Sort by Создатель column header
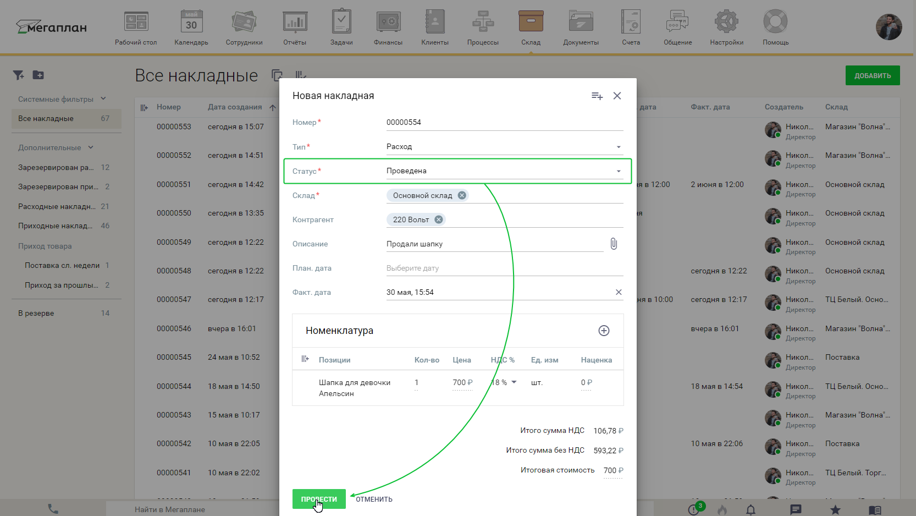 (784, 107)
